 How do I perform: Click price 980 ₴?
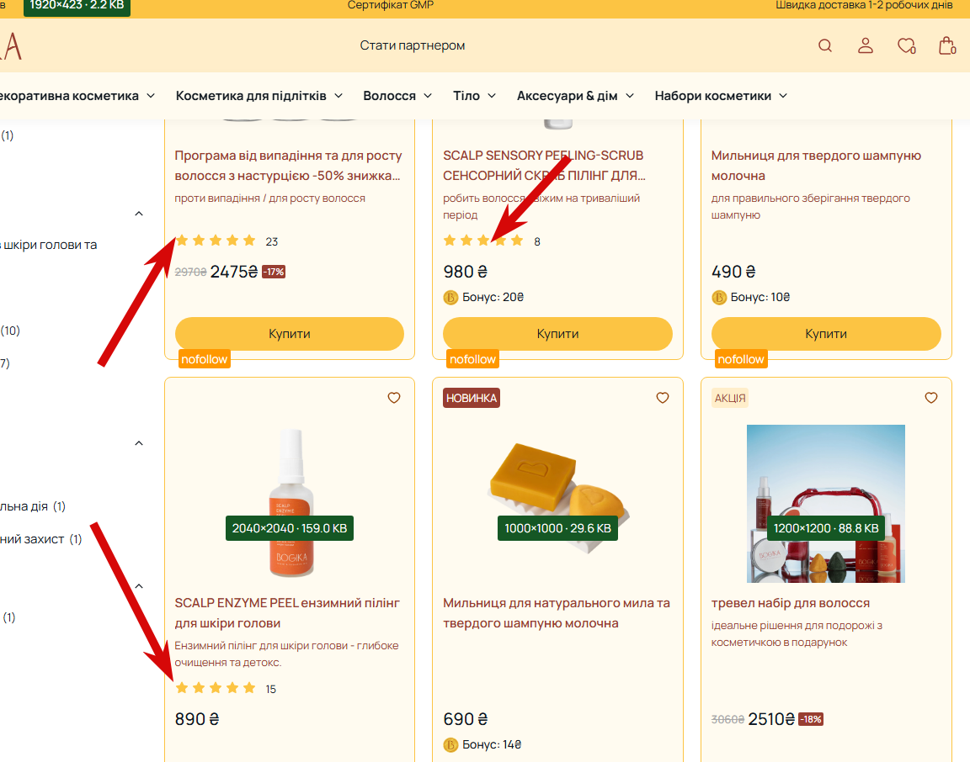(x=465, y=272)
